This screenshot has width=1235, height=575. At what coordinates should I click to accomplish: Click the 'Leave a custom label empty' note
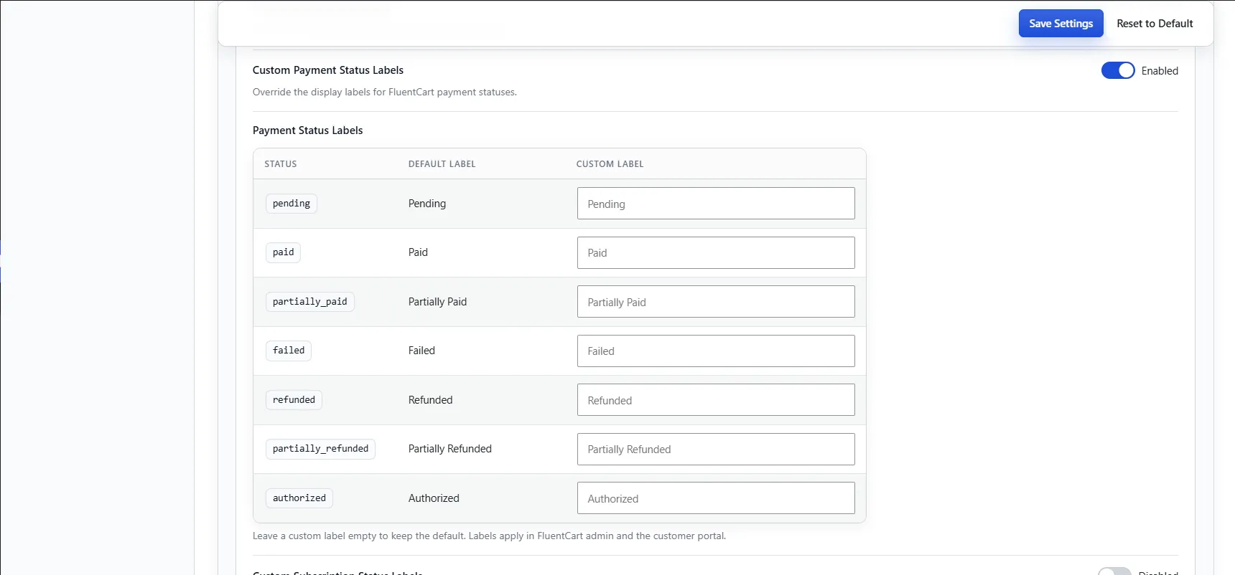[489, 536]
